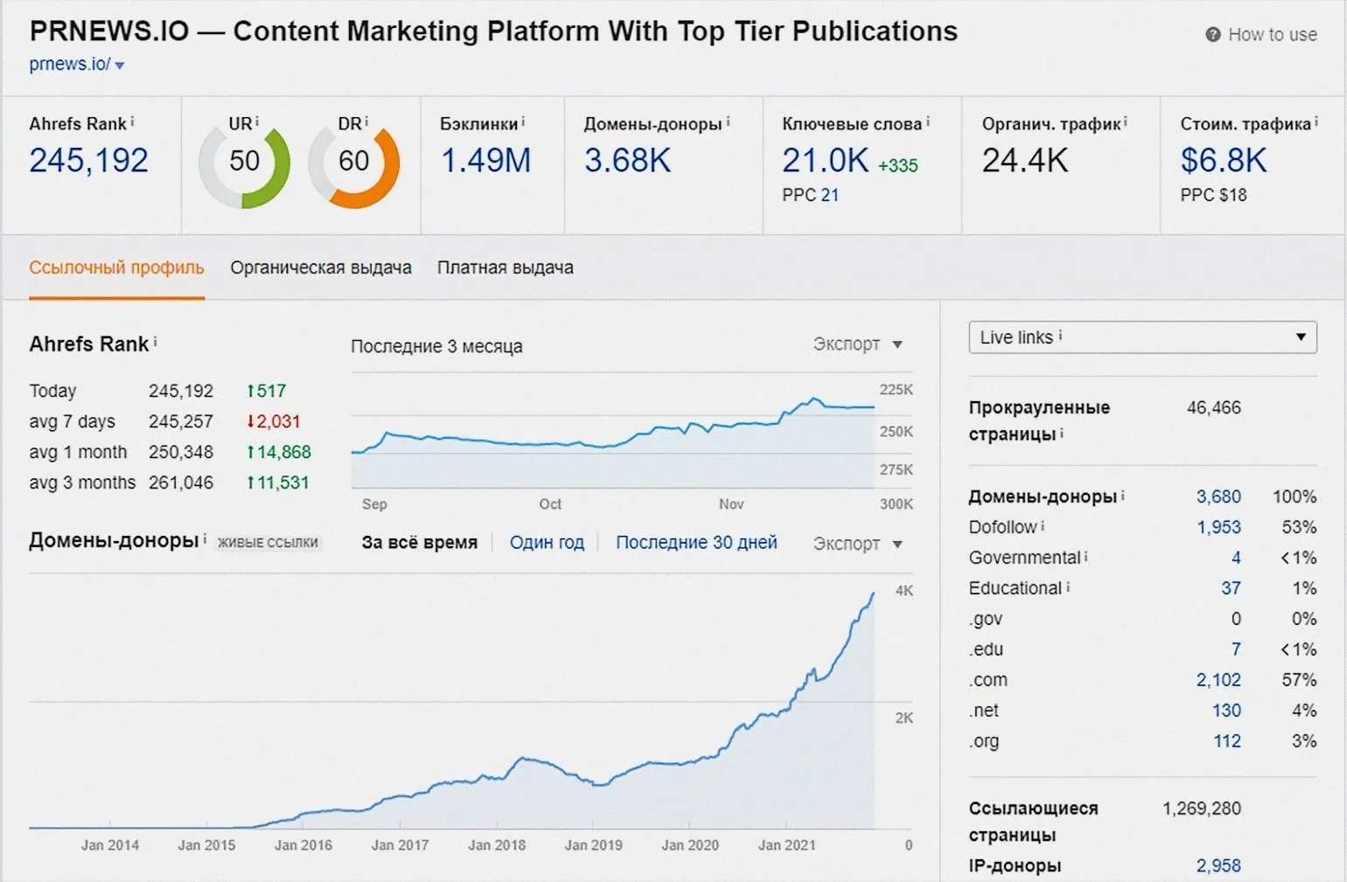1347x882 pixels.
Task: Switch to Платная выдача tab
Action: (x=506, y=267)
